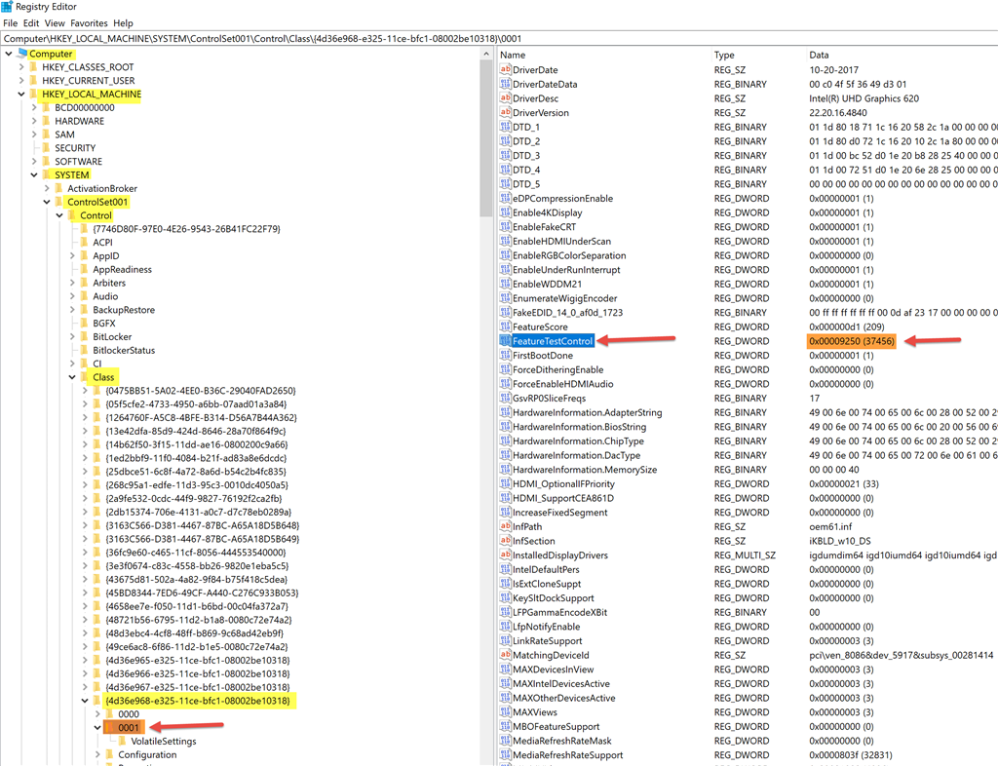Open the Edit menu
Image resolution: width=998 pixels, height=766 pixels.
pos(31,23)
